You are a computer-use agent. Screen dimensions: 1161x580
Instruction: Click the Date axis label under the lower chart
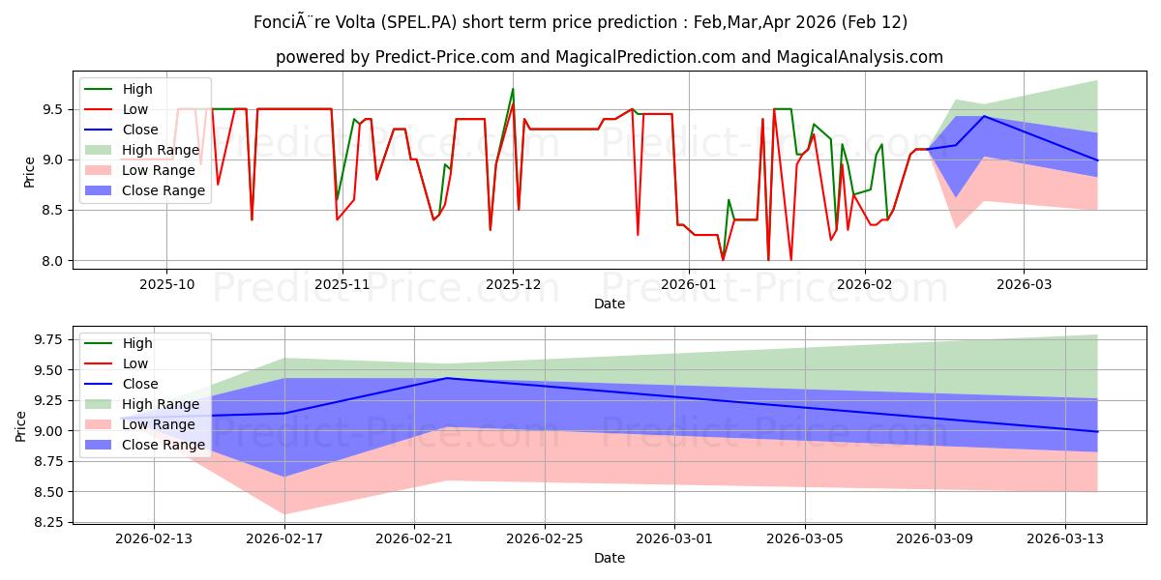click(609, 558)
